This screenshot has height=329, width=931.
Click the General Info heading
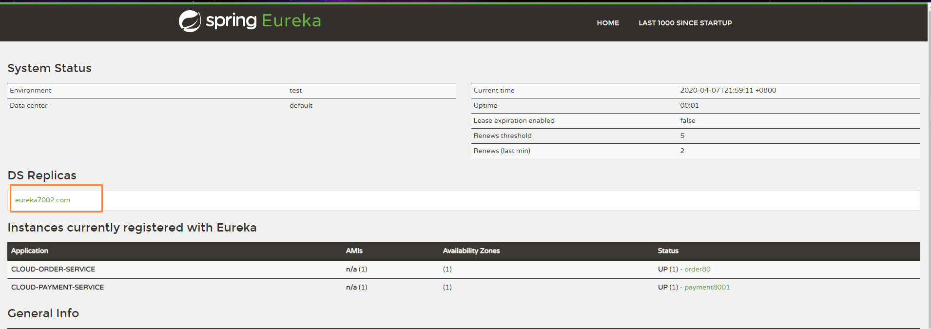point(43,313)
